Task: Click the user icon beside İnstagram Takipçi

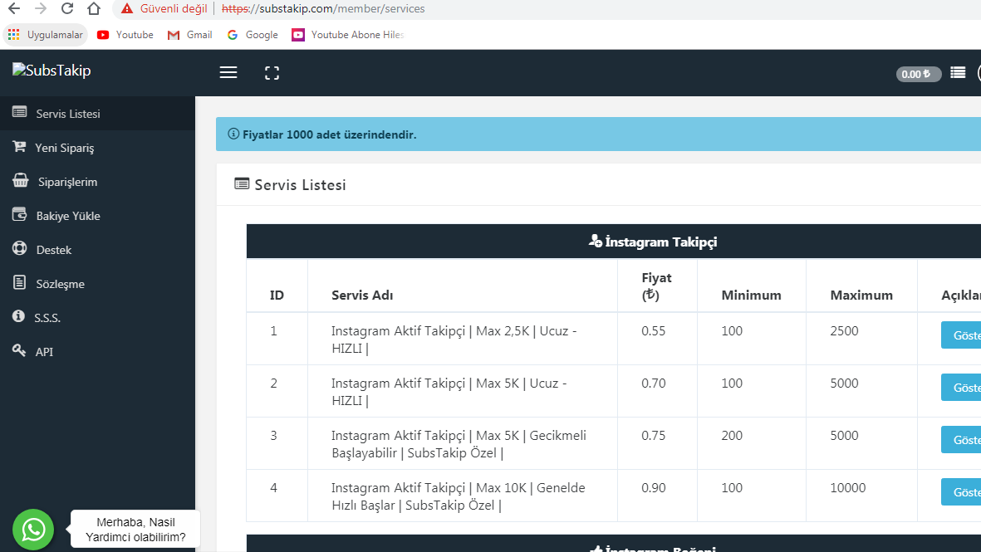Action: [x=595, y=241]
